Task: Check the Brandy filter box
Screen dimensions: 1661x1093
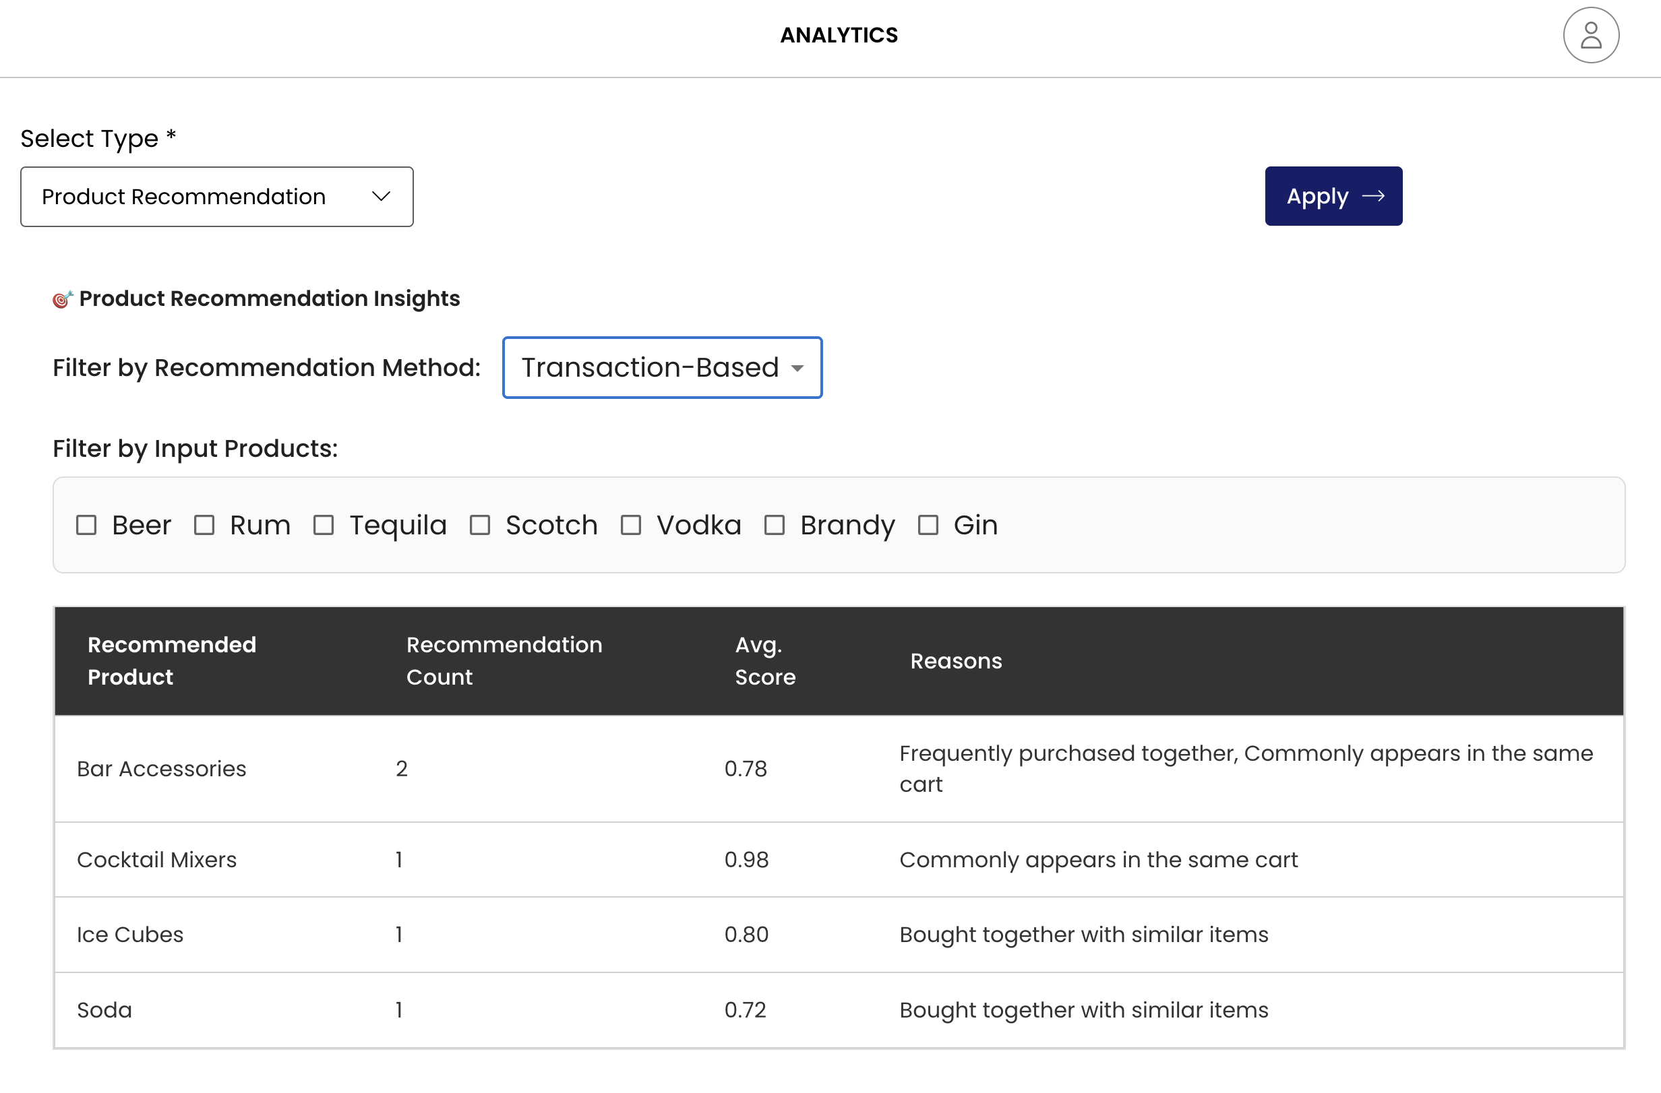Action: [x=774, y=524]
